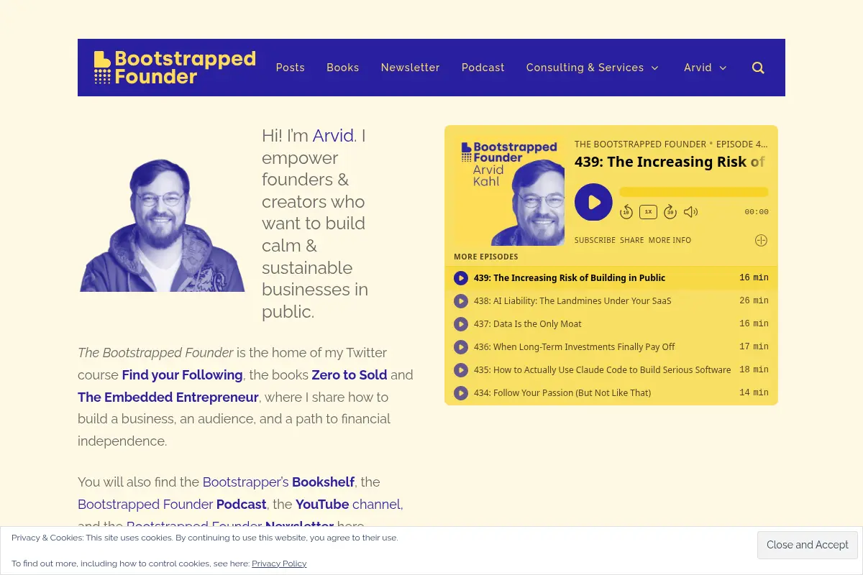The image size is (863, 575).
Task: Open the Posts menu item
Action: [291, 68]
